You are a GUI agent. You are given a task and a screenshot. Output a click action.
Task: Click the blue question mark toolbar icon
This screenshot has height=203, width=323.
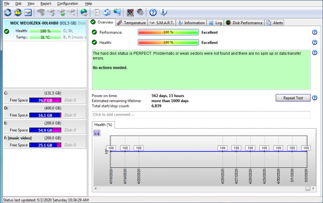[x=152, y=12]
